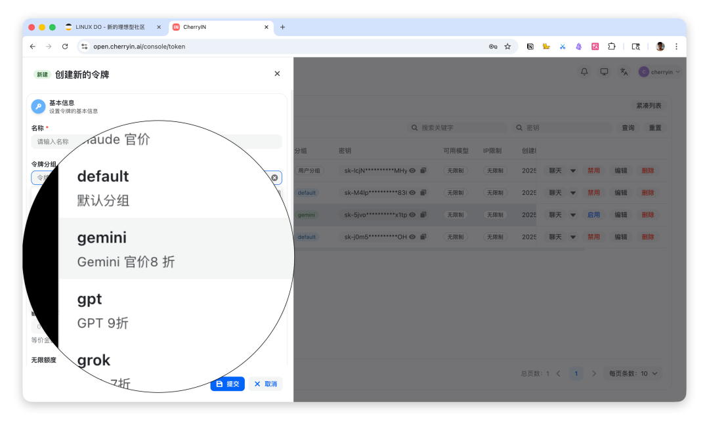Open the Notion extension icon

tap(530, 47)
